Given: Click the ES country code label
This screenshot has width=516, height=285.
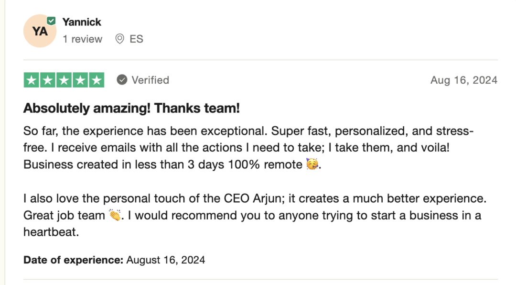Looking at the screenshot, I should pyautogui.click(x=136, y=39).
